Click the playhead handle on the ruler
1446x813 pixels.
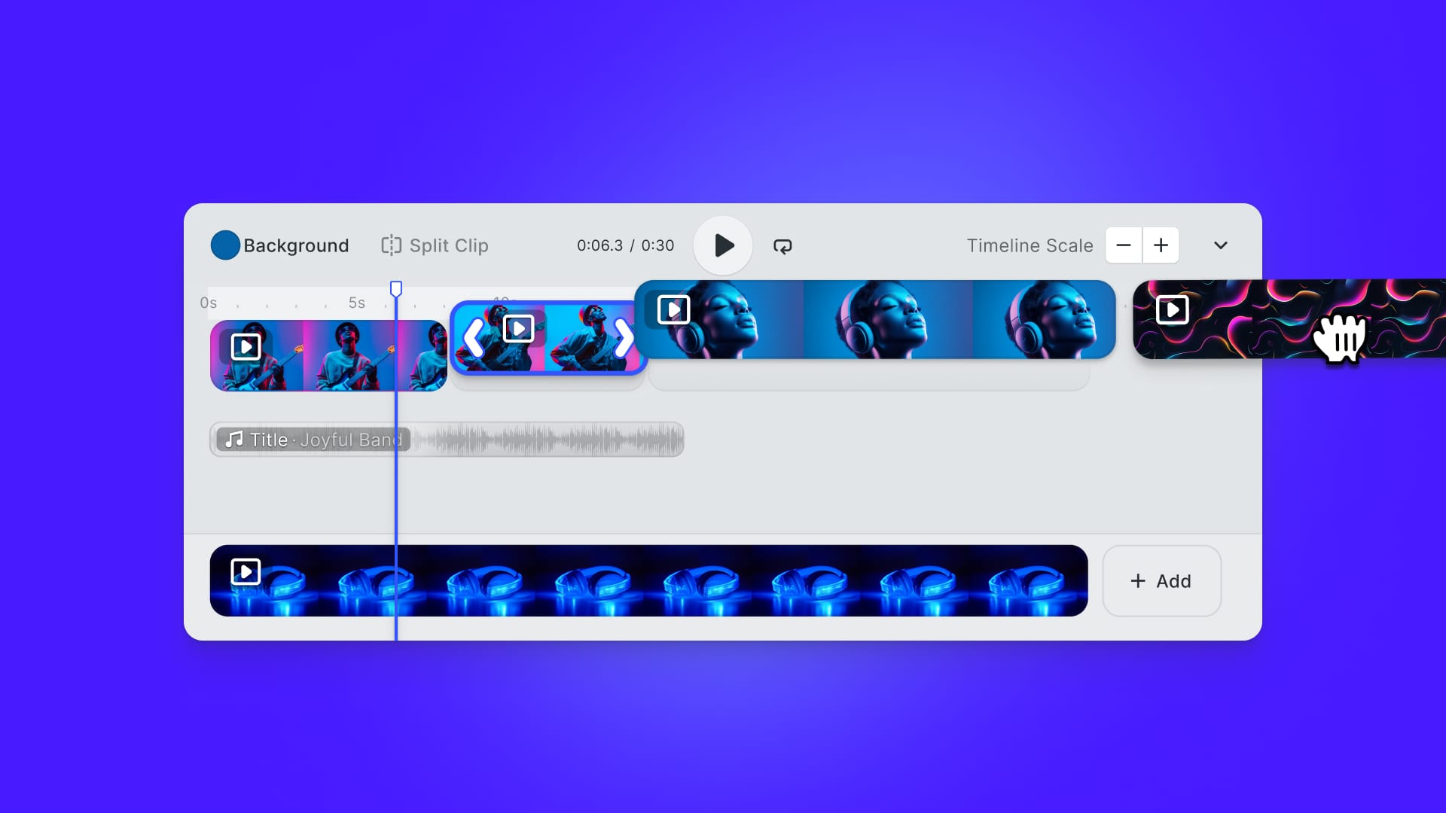coord(396,288)
